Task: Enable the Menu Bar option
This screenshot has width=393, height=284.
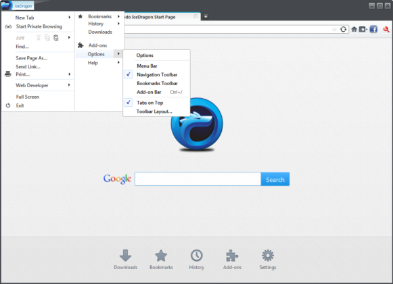Action: 147,66
